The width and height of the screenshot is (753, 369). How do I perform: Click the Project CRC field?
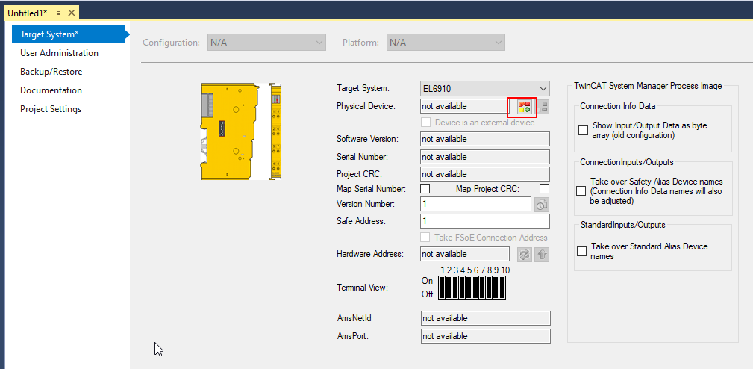pyautogui.click(x=484, y=174)
